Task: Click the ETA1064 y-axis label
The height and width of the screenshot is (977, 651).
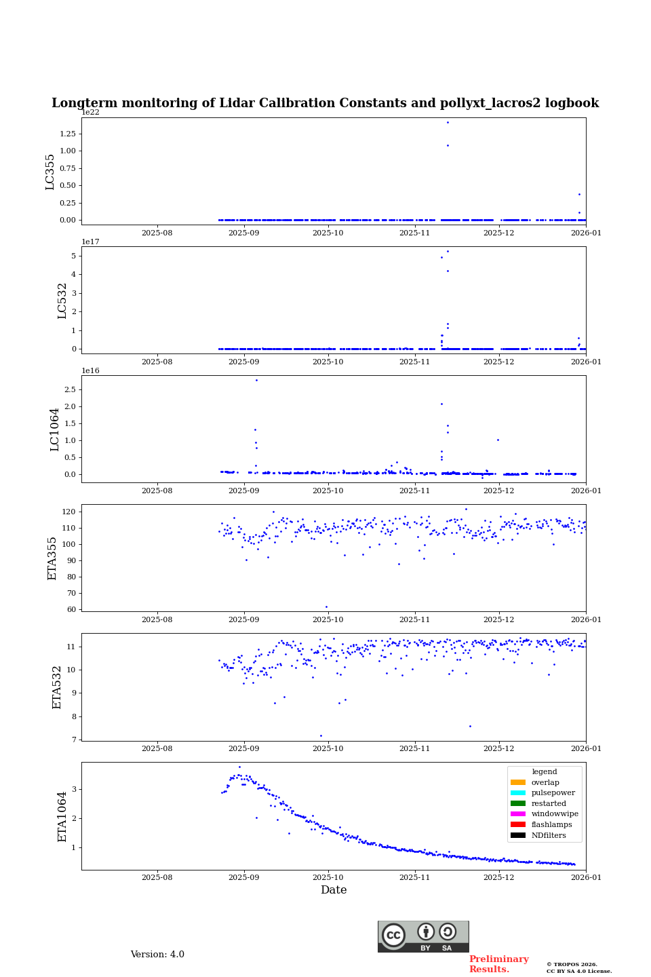Action: [62, 816]
